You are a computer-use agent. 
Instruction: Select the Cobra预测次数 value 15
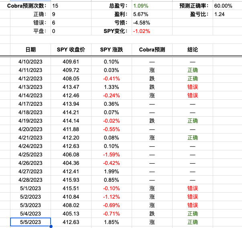tap(71, 6)
